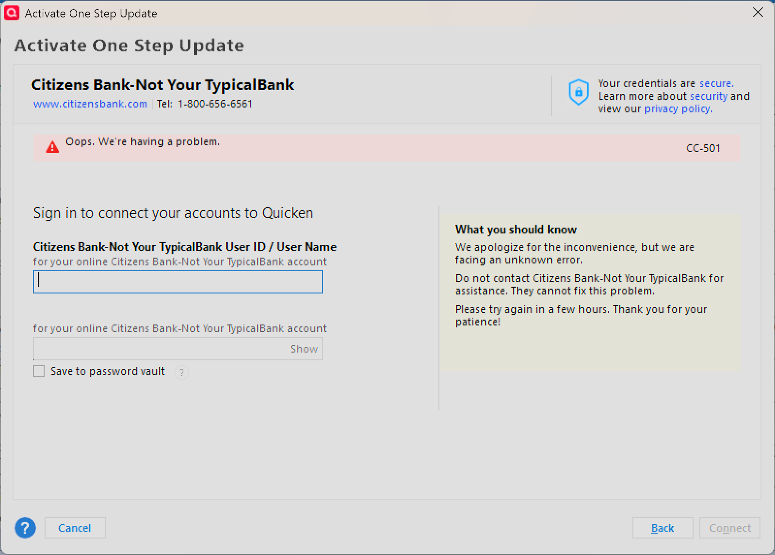
Task: Follow the 'security' learn more link
Action: (709, 96)
